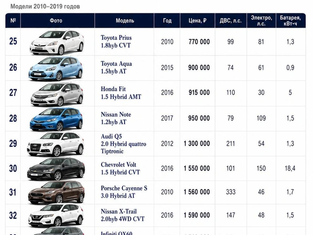This screenshot has width=313, height=235.
Task: Open the Nissan X-Trail 2.0hyb 4WD CVT model name
Action: click(x=123, y=215)
